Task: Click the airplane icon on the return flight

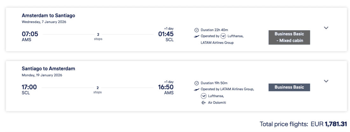Action: 197,89
